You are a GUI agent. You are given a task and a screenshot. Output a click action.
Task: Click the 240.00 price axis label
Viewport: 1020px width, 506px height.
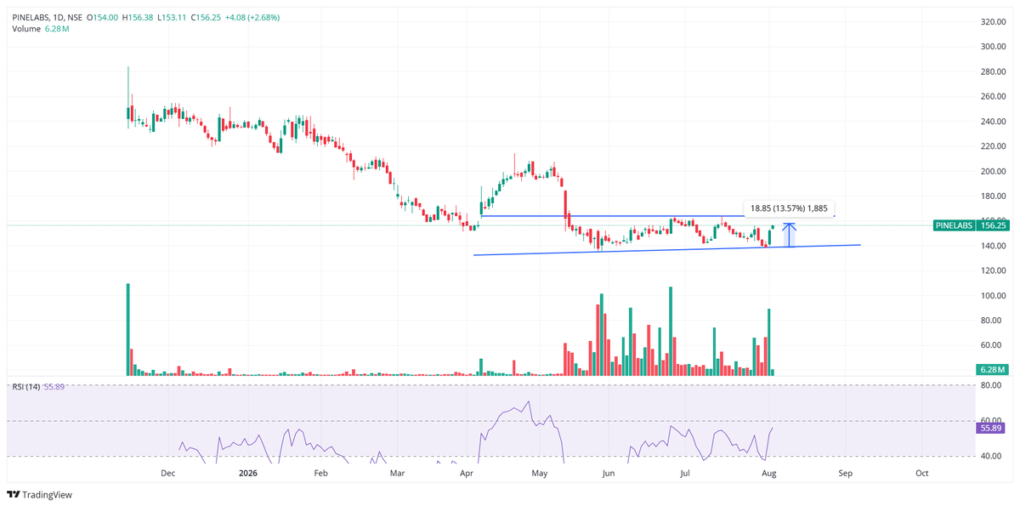click(x=992, y=122)
